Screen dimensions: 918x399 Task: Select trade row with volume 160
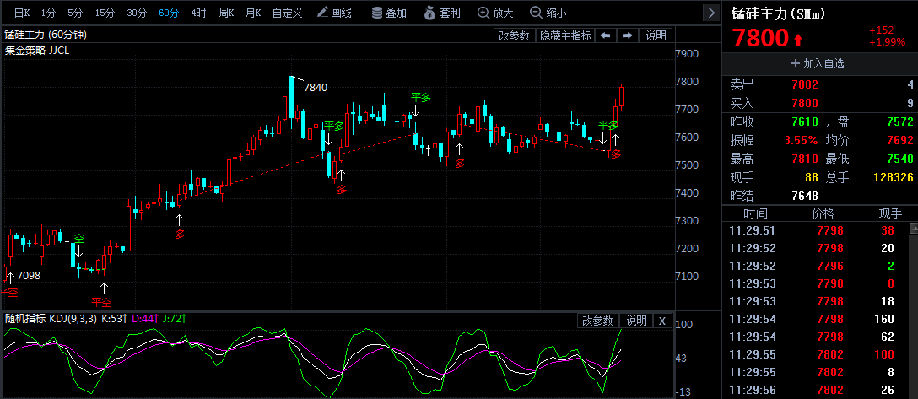coord(816,320)
